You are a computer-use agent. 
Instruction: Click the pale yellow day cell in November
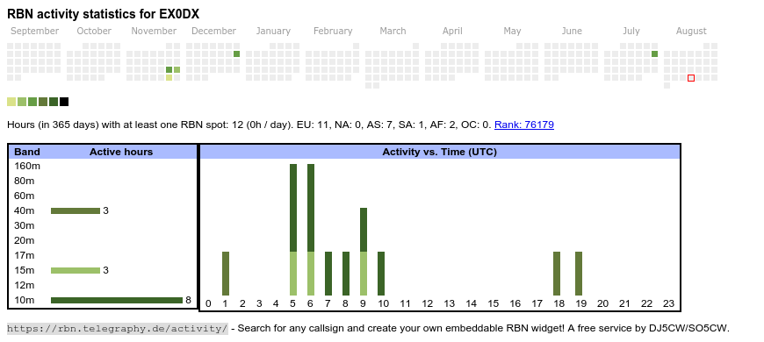[169, 78]
